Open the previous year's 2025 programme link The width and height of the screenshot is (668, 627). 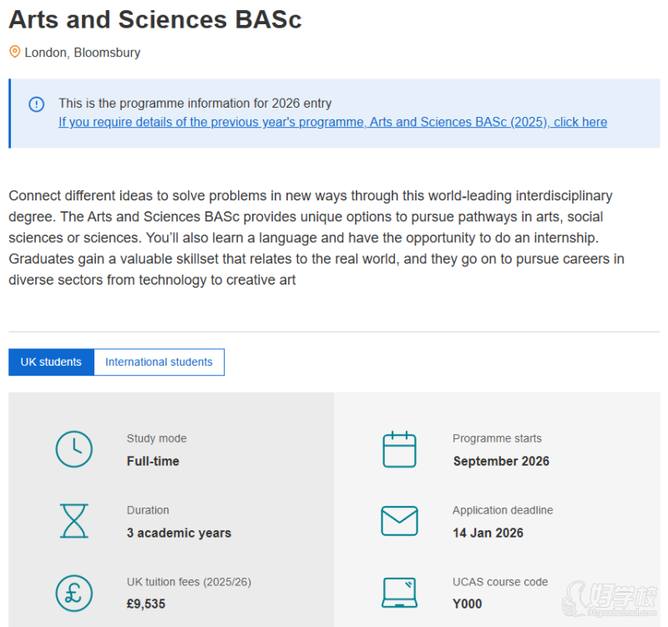[x=332, y=122]
